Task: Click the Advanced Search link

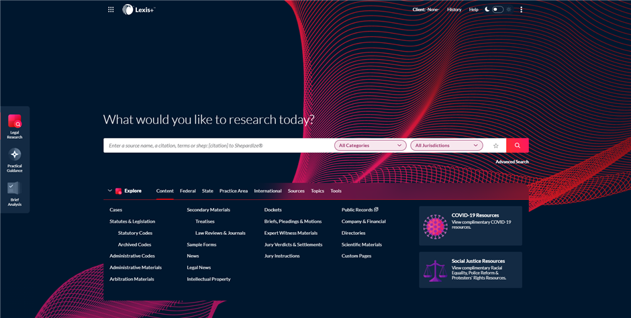Action: [512, 162]
